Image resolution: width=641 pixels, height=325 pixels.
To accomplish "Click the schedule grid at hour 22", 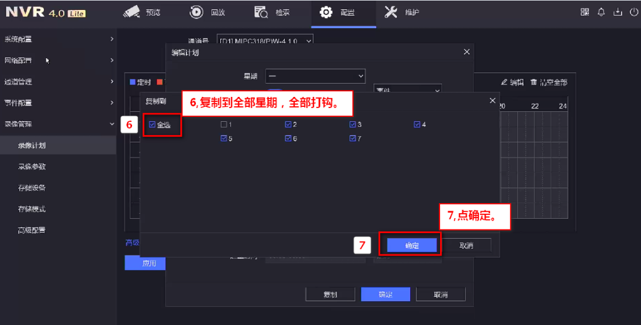I will [535, 166].
